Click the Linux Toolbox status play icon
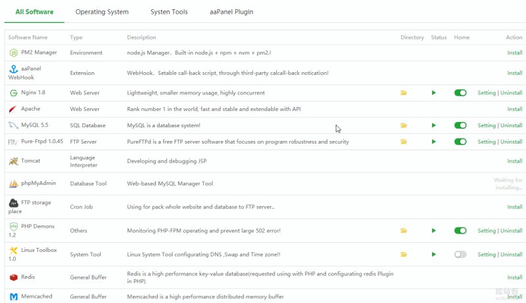 click(434, 254)
